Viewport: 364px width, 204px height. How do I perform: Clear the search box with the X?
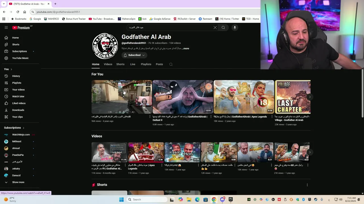tap(215, 27)
